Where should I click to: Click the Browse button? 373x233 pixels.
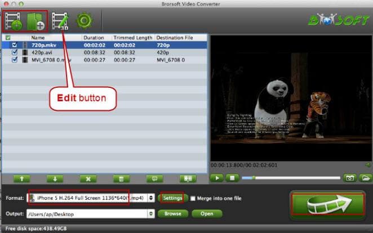(x=173, y=213)
